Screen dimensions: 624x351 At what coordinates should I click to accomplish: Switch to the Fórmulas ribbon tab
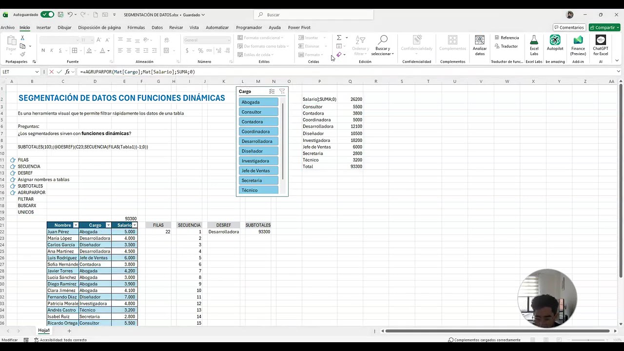pos(136,27)
